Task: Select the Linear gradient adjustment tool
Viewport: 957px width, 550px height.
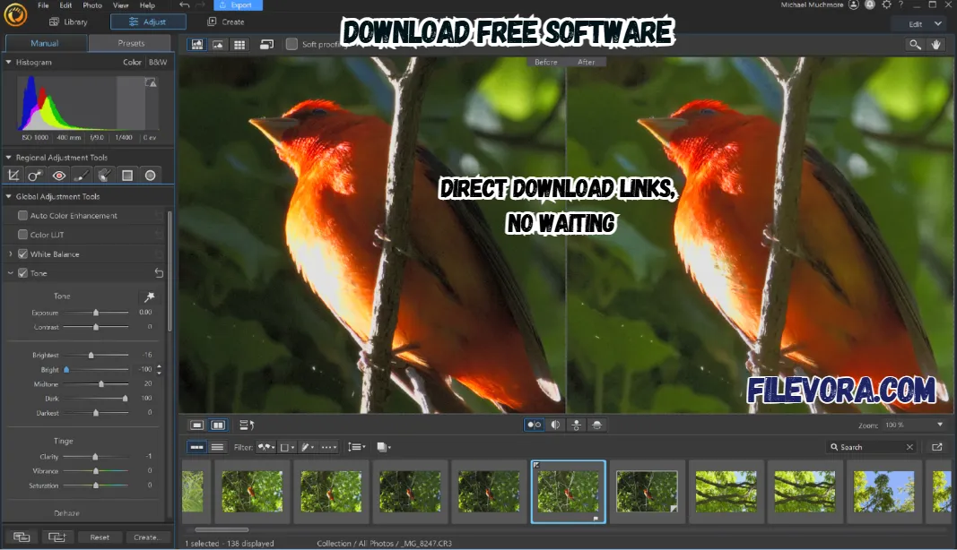Action: (126, 176)
